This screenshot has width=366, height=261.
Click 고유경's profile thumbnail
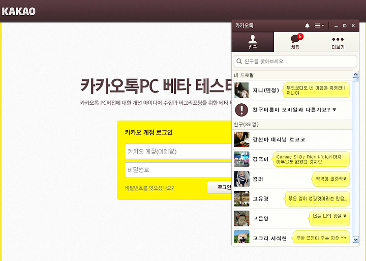(241, 198)
